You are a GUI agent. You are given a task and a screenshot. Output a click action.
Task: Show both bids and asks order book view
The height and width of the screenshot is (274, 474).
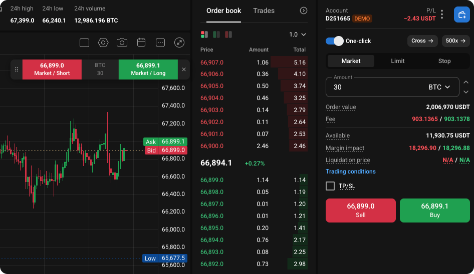[204, 34]
